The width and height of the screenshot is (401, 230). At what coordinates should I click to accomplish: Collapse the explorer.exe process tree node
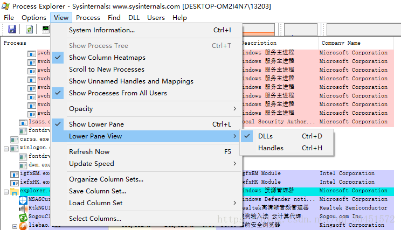(x=6, y=192)
